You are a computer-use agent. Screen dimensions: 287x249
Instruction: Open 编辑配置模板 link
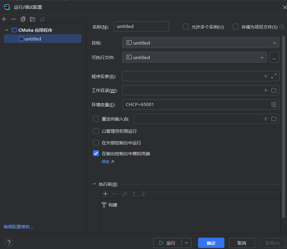[18, 227]
